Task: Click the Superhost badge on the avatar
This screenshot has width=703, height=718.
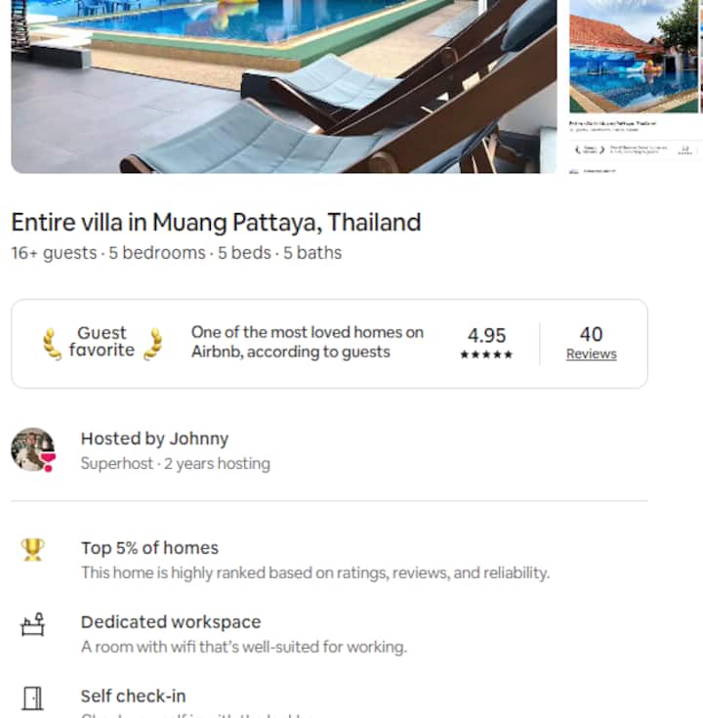Action: [x=49, y=465]
